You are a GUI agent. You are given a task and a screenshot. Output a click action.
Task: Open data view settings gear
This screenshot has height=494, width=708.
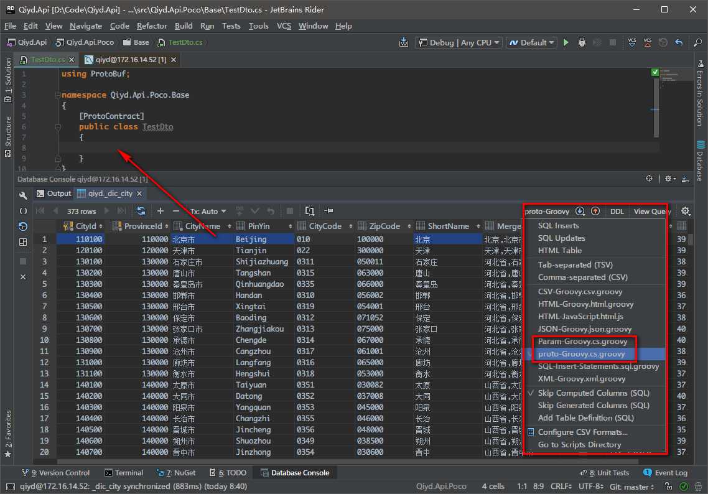click(x=686, y=211)
